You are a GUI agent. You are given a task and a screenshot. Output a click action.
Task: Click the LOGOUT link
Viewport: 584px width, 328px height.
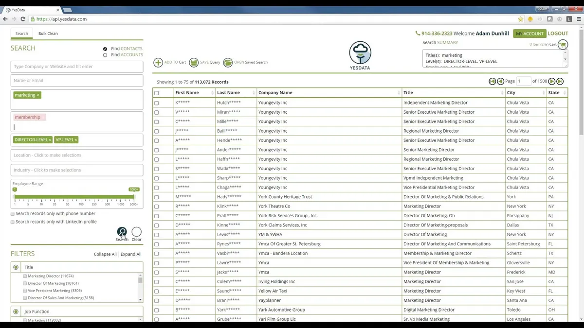[x=558, y=34]
